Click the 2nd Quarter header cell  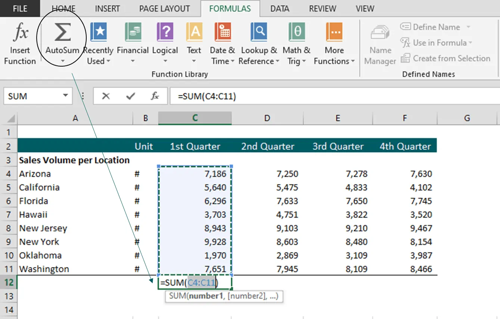(267, 146)
